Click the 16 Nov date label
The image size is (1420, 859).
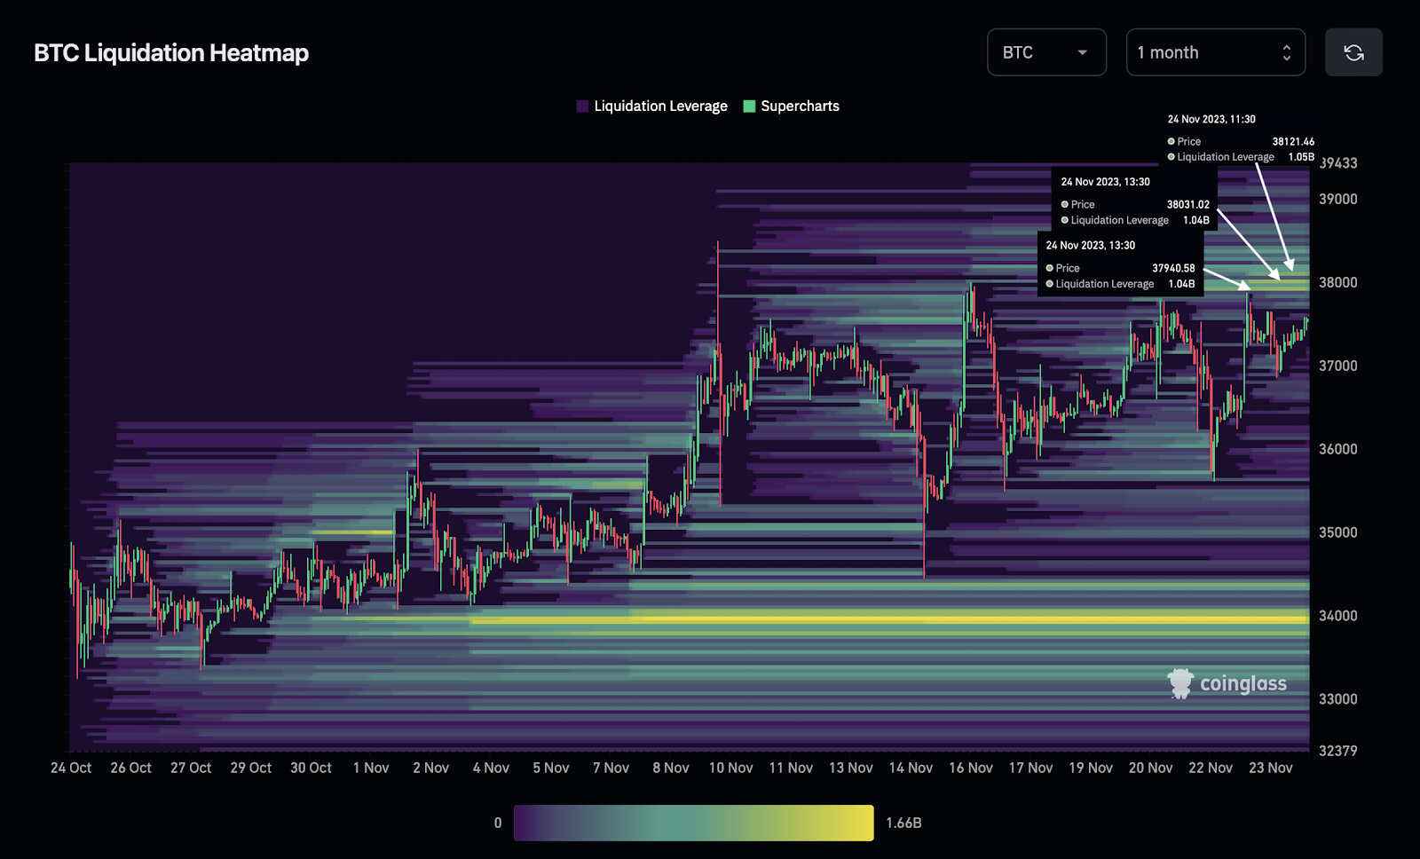click(971, 768)
